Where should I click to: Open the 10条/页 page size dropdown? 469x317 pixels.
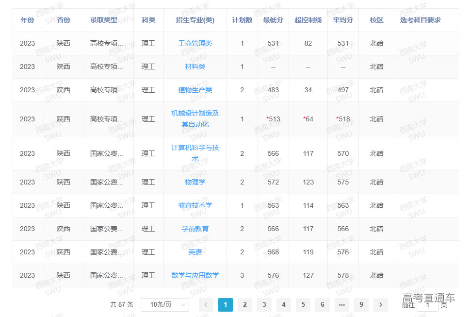[x=165, y=305]
